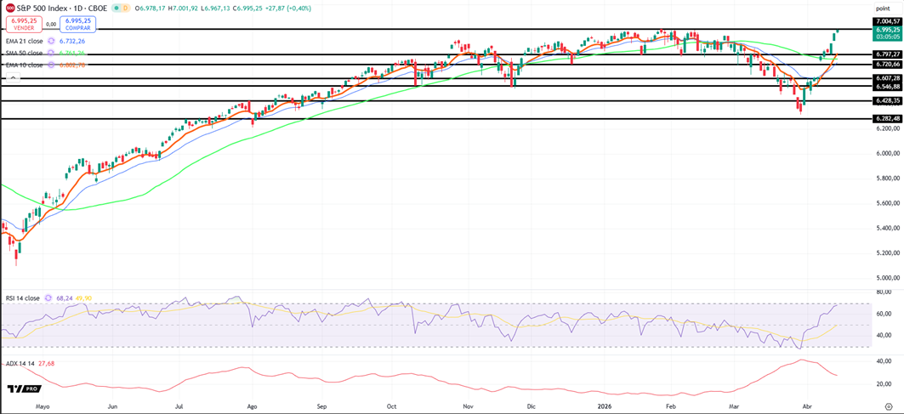Click the Dic label on time axis
904x414 pixels.
531,406
